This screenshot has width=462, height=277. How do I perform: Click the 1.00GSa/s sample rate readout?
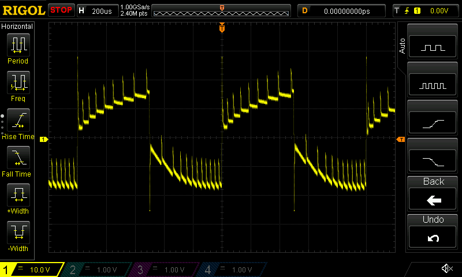point(135,7)
